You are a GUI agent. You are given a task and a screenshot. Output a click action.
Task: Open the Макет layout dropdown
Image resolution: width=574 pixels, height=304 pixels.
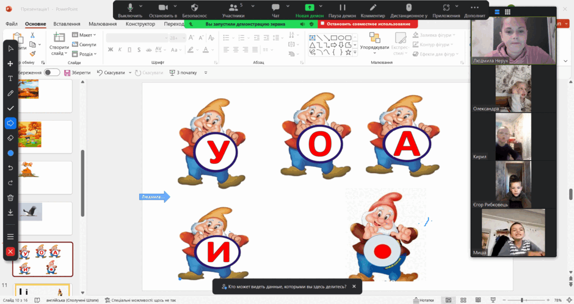84,35
